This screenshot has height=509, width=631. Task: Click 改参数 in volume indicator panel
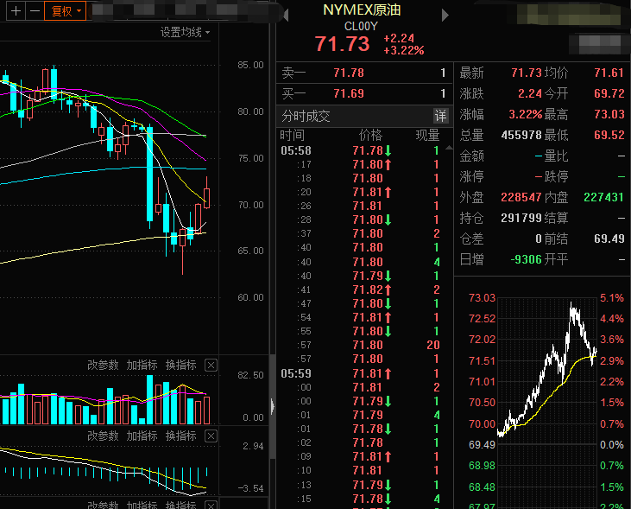tap(103, 366)
